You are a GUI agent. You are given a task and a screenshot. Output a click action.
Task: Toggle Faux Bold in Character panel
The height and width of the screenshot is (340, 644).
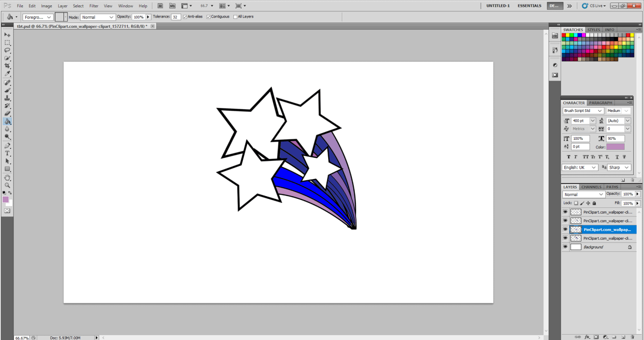[569, 157]
